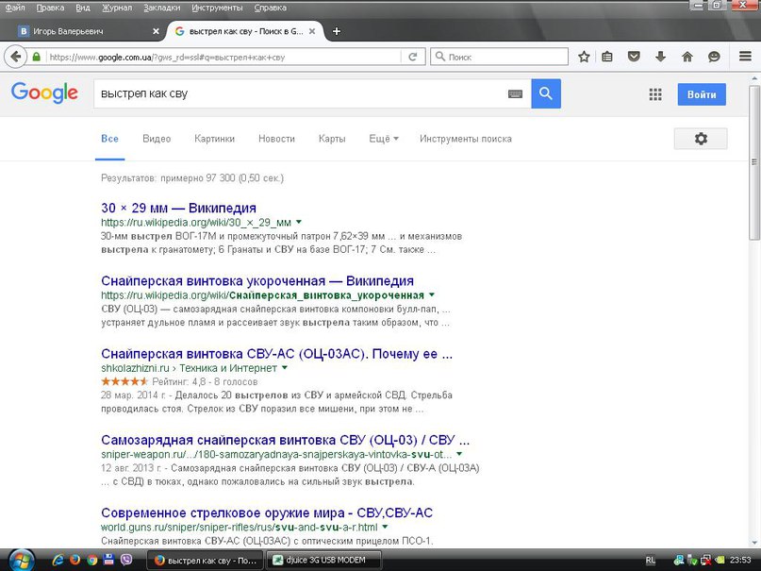Switch to Видео search results
Screen dimensions: 761x571
(x=157, y=139)
